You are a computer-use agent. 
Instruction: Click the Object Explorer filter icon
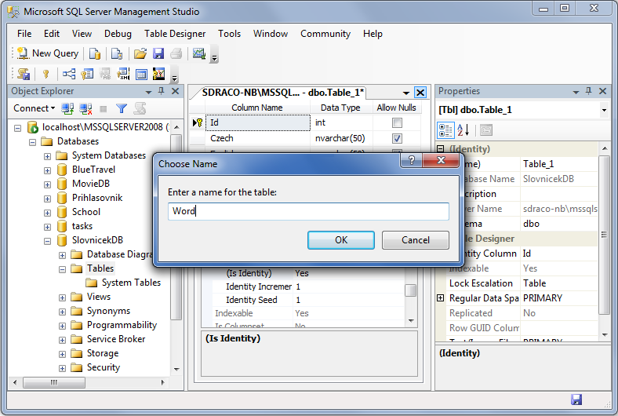(122, 108)
